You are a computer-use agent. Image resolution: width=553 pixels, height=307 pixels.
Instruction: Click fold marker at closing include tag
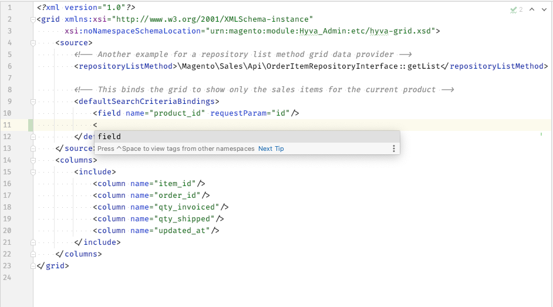pos(33,242)
